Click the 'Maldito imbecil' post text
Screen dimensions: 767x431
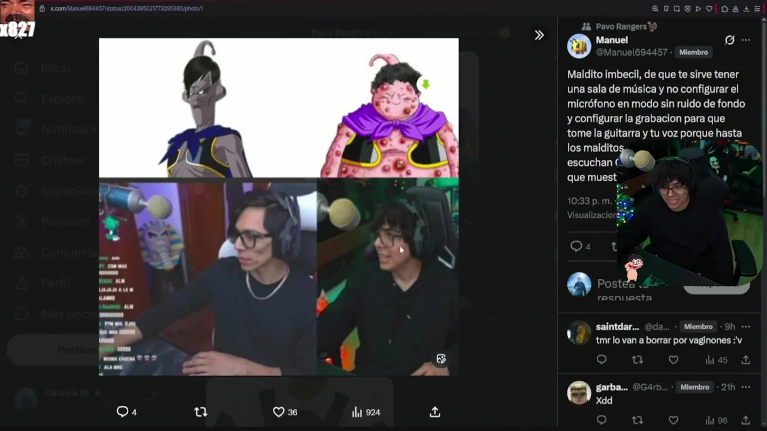(656, 126)
